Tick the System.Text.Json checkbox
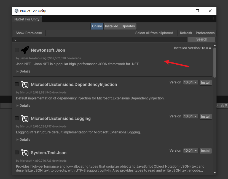This screenshot has width=228, height=179. [x=17, y=152]
